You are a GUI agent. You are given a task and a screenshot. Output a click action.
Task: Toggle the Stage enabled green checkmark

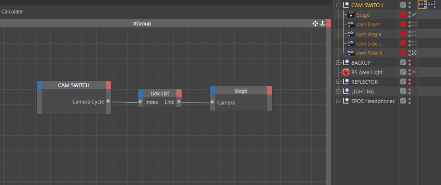pos(414,14)
